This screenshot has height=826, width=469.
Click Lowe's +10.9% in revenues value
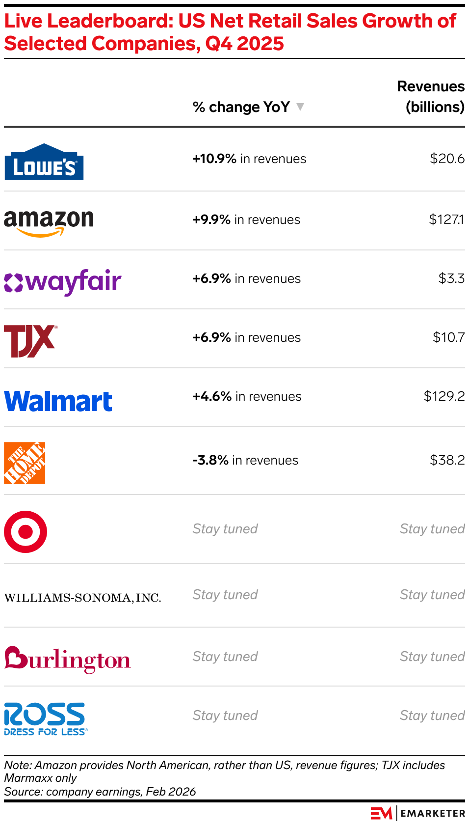pos(249,159)
